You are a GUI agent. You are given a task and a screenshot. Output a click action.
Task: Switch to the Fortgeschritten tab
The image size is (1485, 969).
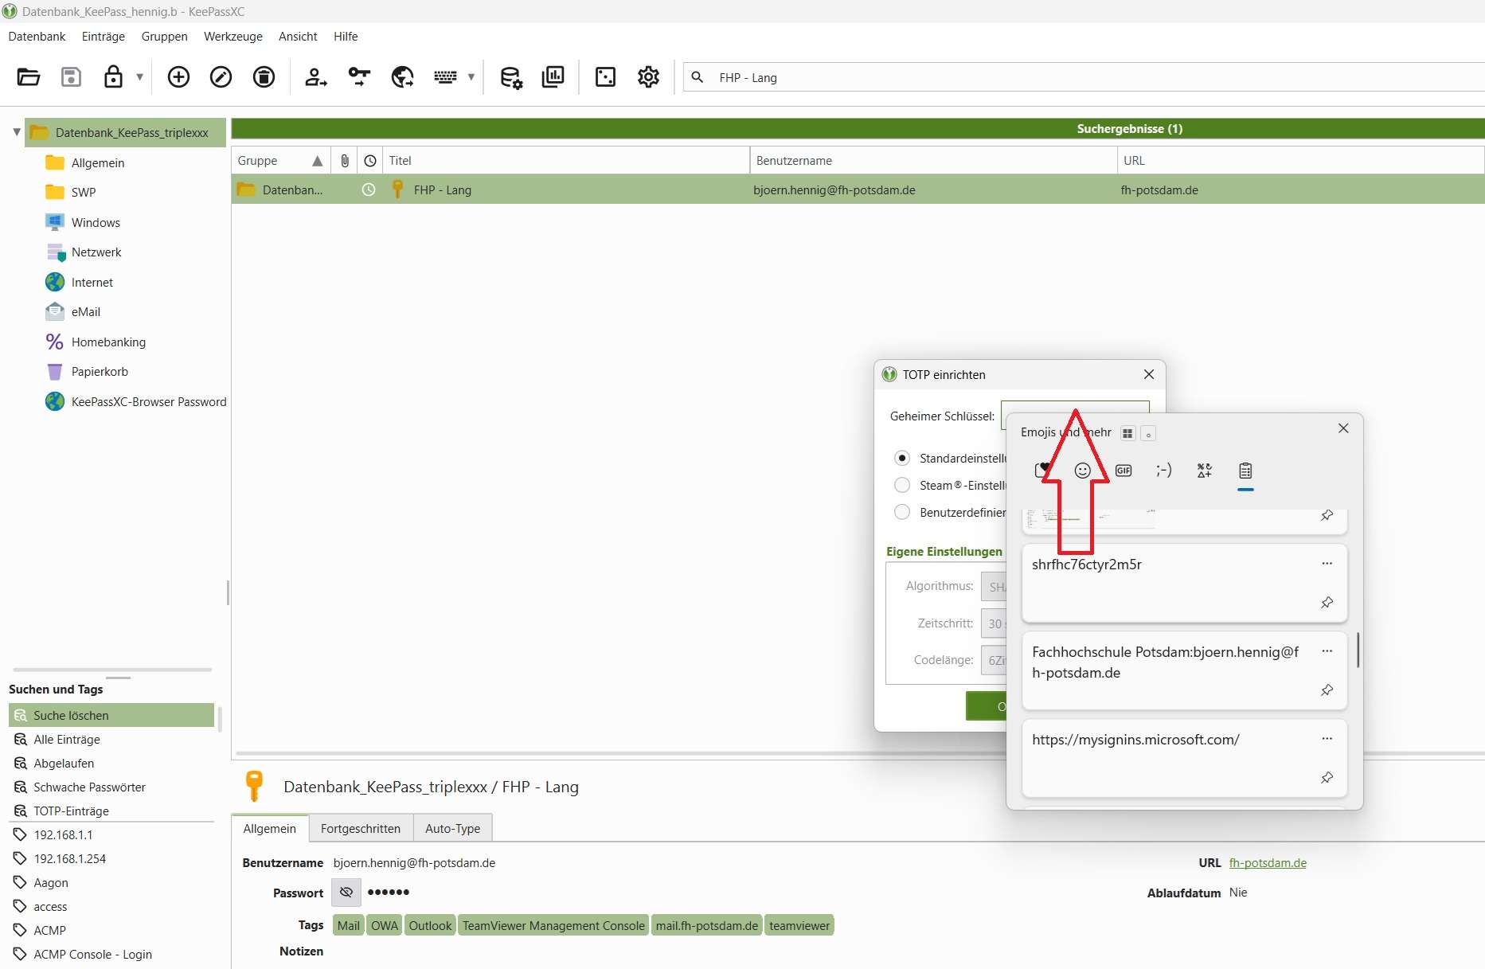tap(360, 828)
